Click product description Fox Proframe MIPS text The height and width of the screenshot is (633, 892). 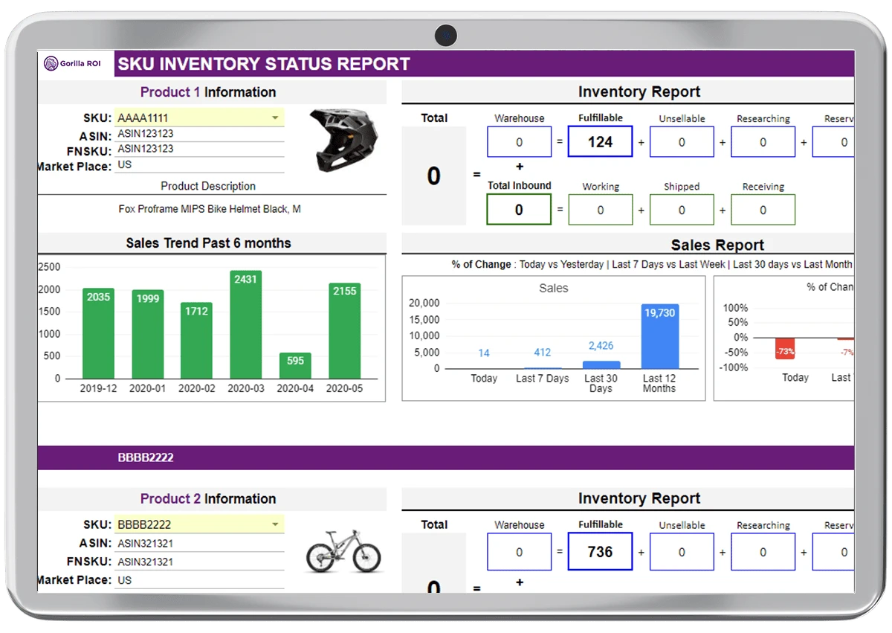point(210,209)
